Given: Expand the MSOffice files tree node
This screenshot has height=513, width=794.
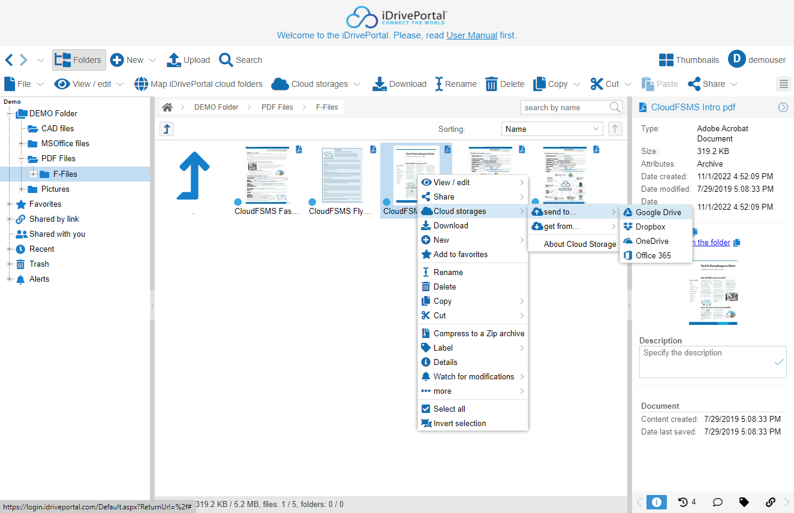Looking at the screenshot, I should pyautogui.click(x=22, y=144).
